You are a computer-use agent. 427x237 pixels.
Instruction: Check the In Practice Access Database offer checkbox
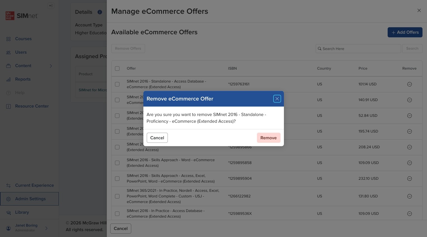(x=117, y=214)
